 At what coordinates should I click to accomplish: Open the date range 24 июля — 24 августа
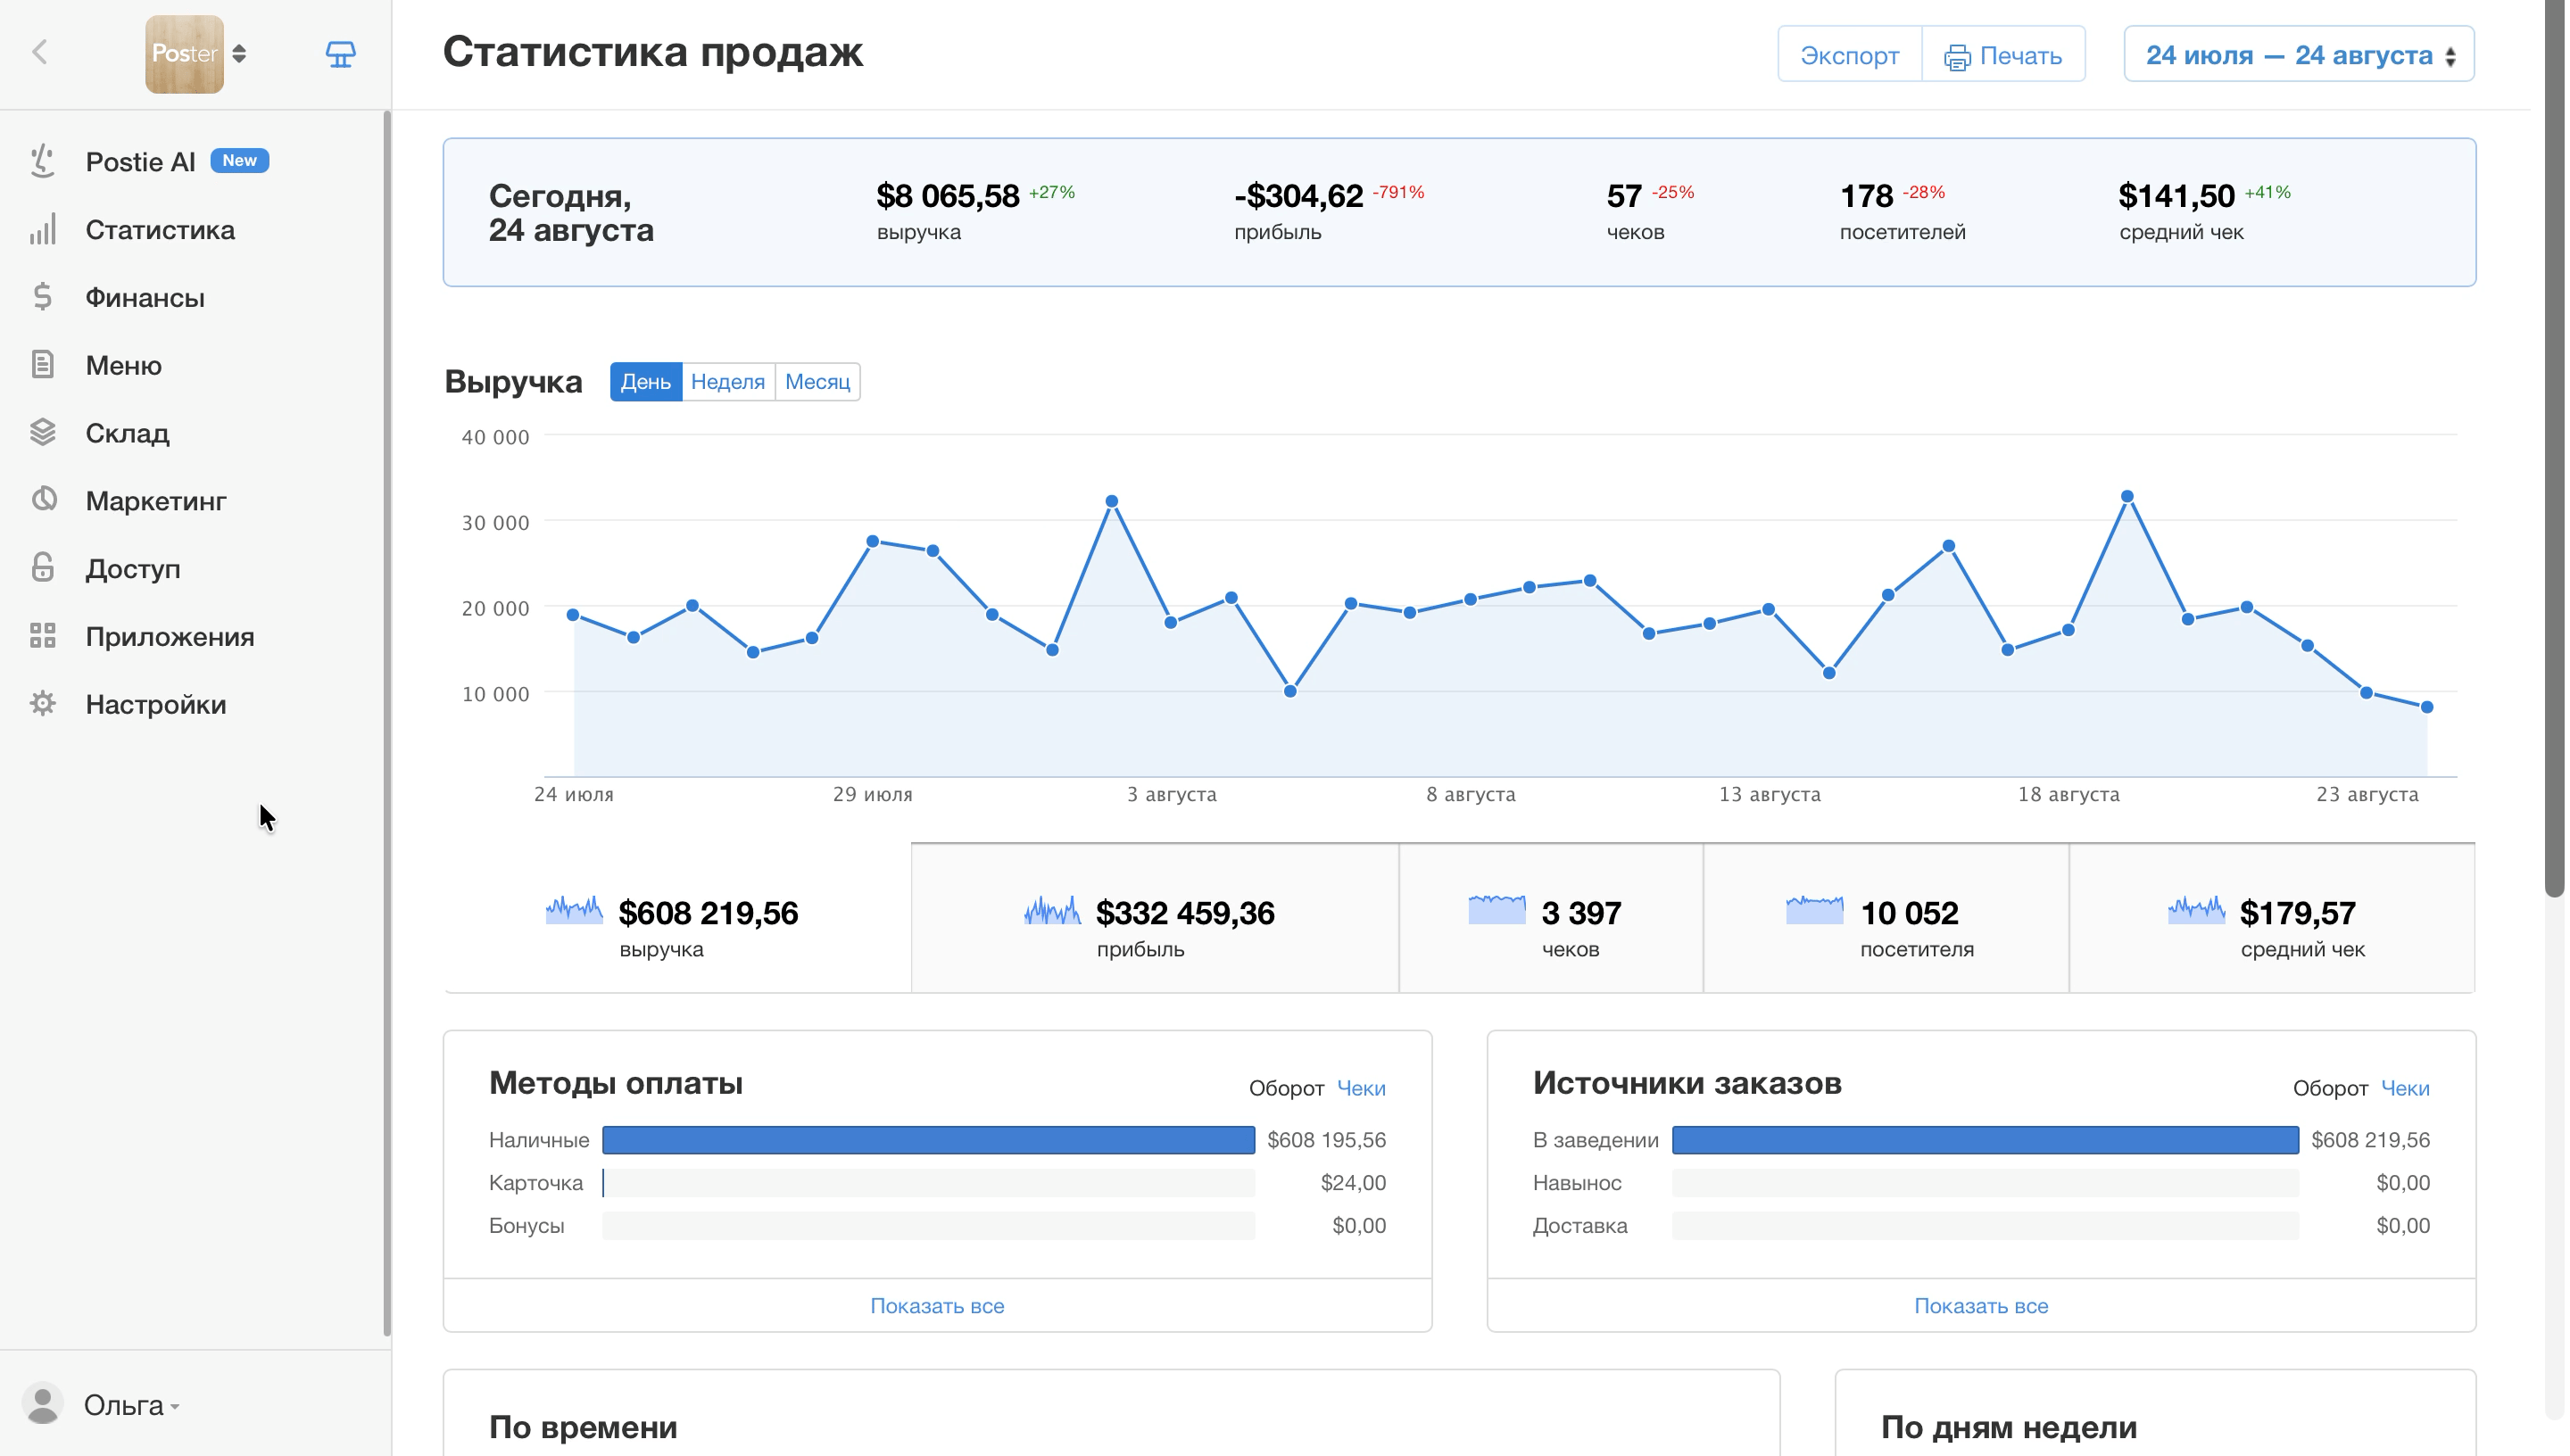pos(2298,54)
